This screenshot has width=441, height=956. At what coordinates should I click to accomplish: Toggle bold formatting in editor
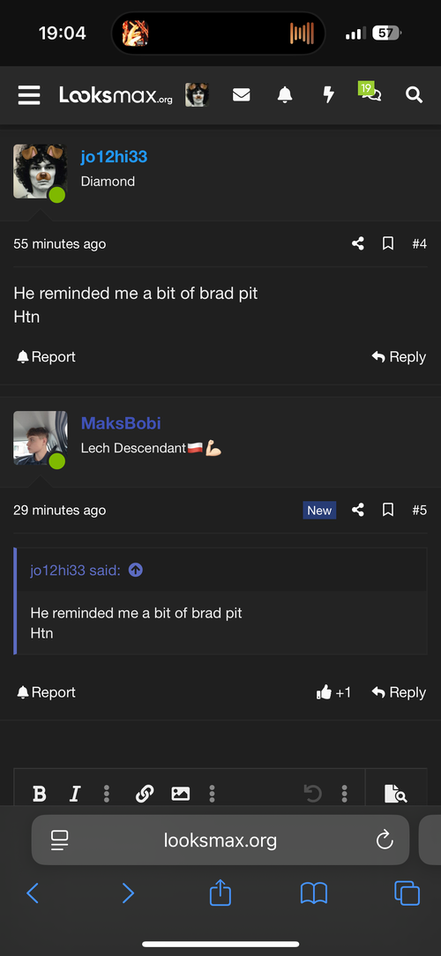[x=40, y=793]
